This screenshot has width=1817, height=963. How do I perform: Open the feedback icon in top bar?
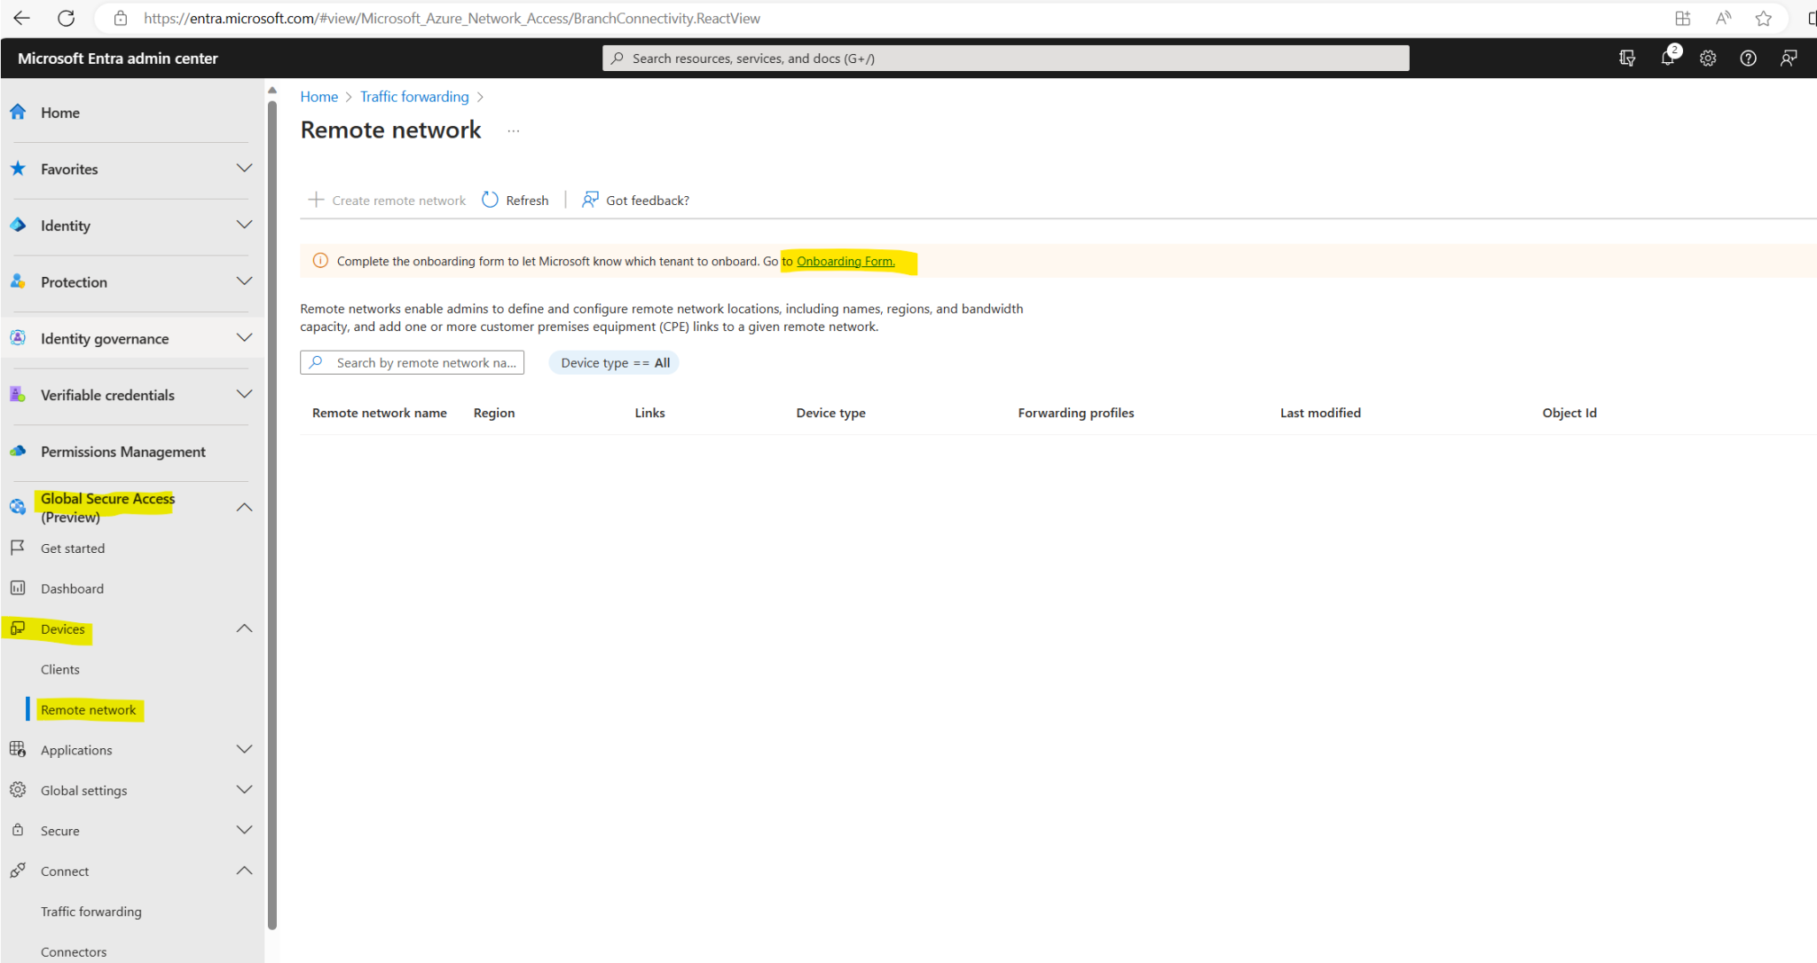tap(1789, 58)
